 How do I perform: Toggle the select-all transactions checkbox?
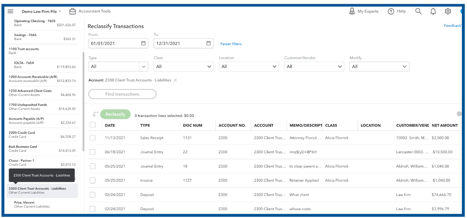(92, 125)
